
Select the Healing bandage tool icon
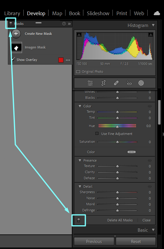(x=116, y=83)
